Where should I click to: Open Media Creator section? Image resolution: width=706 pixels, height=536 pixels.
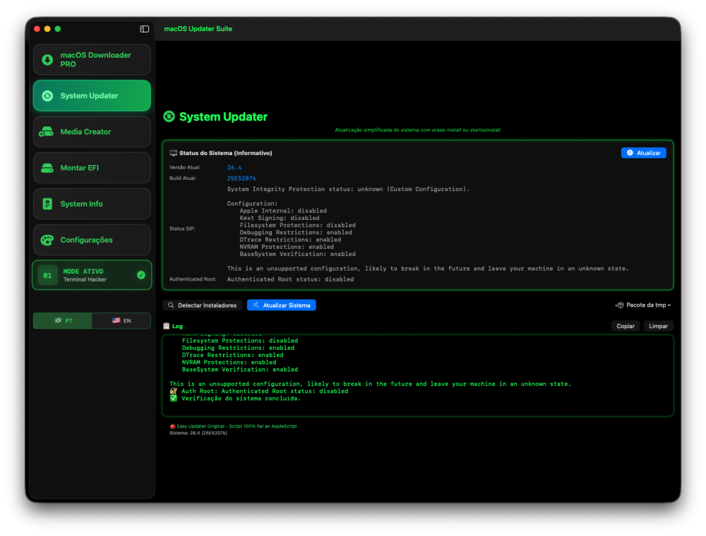92,132
